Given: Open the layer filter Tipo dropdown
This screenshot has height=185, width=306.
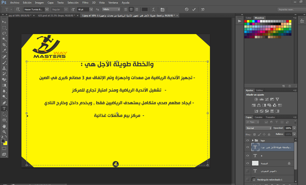Looking at the screenshot, I should pos(252,122).
